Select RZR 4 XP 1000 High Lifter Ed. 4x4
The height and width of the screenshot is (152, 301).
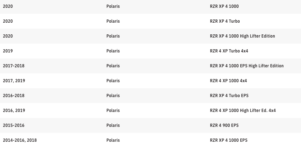point(243,111)
